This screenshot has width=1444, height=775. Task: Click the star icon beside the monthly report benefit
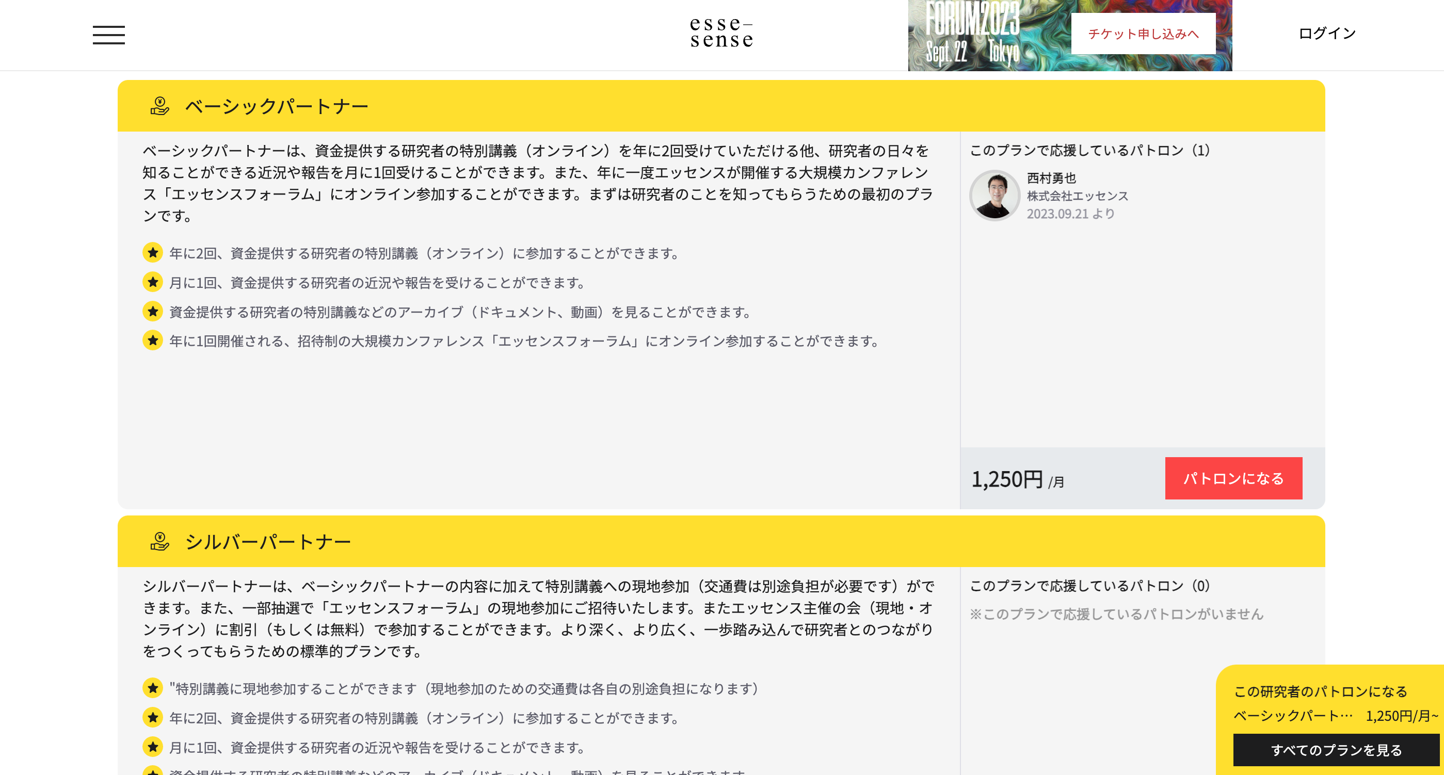[x=153, y=283]
